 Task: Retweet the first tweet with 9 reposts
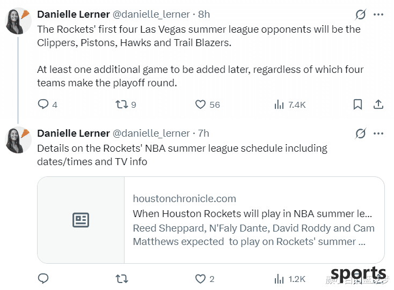pyautogui.click(x=122, y=105)
